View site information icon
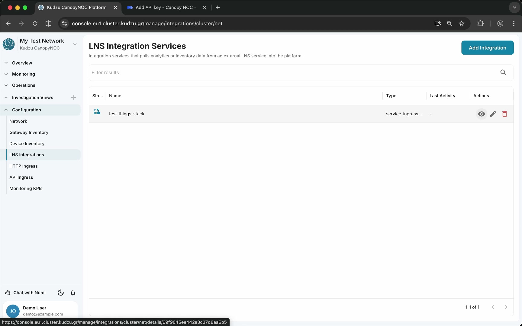Viewport: 522px width, 326px height. [64, 24]
